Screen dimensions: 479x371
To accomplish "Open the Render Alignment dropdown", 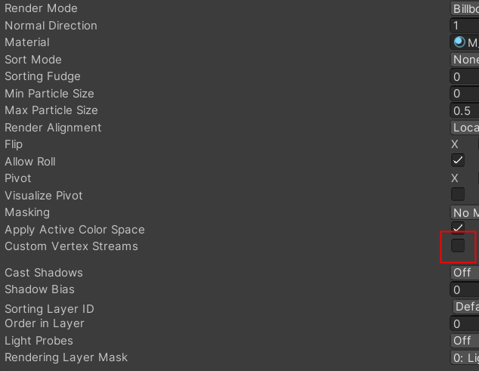I will (465, 128).
